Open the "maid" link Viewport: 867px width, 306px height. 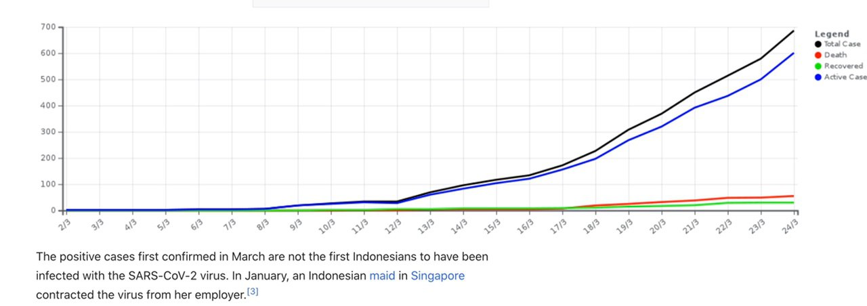click(382, 276)
